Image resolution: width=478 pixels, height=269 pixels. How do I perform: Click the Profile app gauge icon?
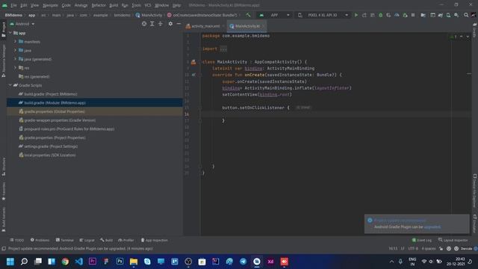click(397, 15)
